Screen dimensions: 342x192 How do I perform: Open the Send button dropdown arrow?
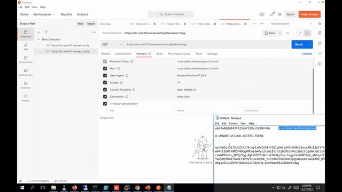point(309,44)
